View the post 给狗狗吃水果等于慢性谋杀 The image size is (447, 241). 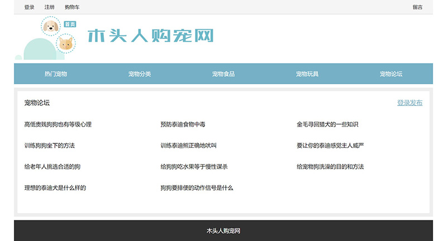[x=194, y=167]
